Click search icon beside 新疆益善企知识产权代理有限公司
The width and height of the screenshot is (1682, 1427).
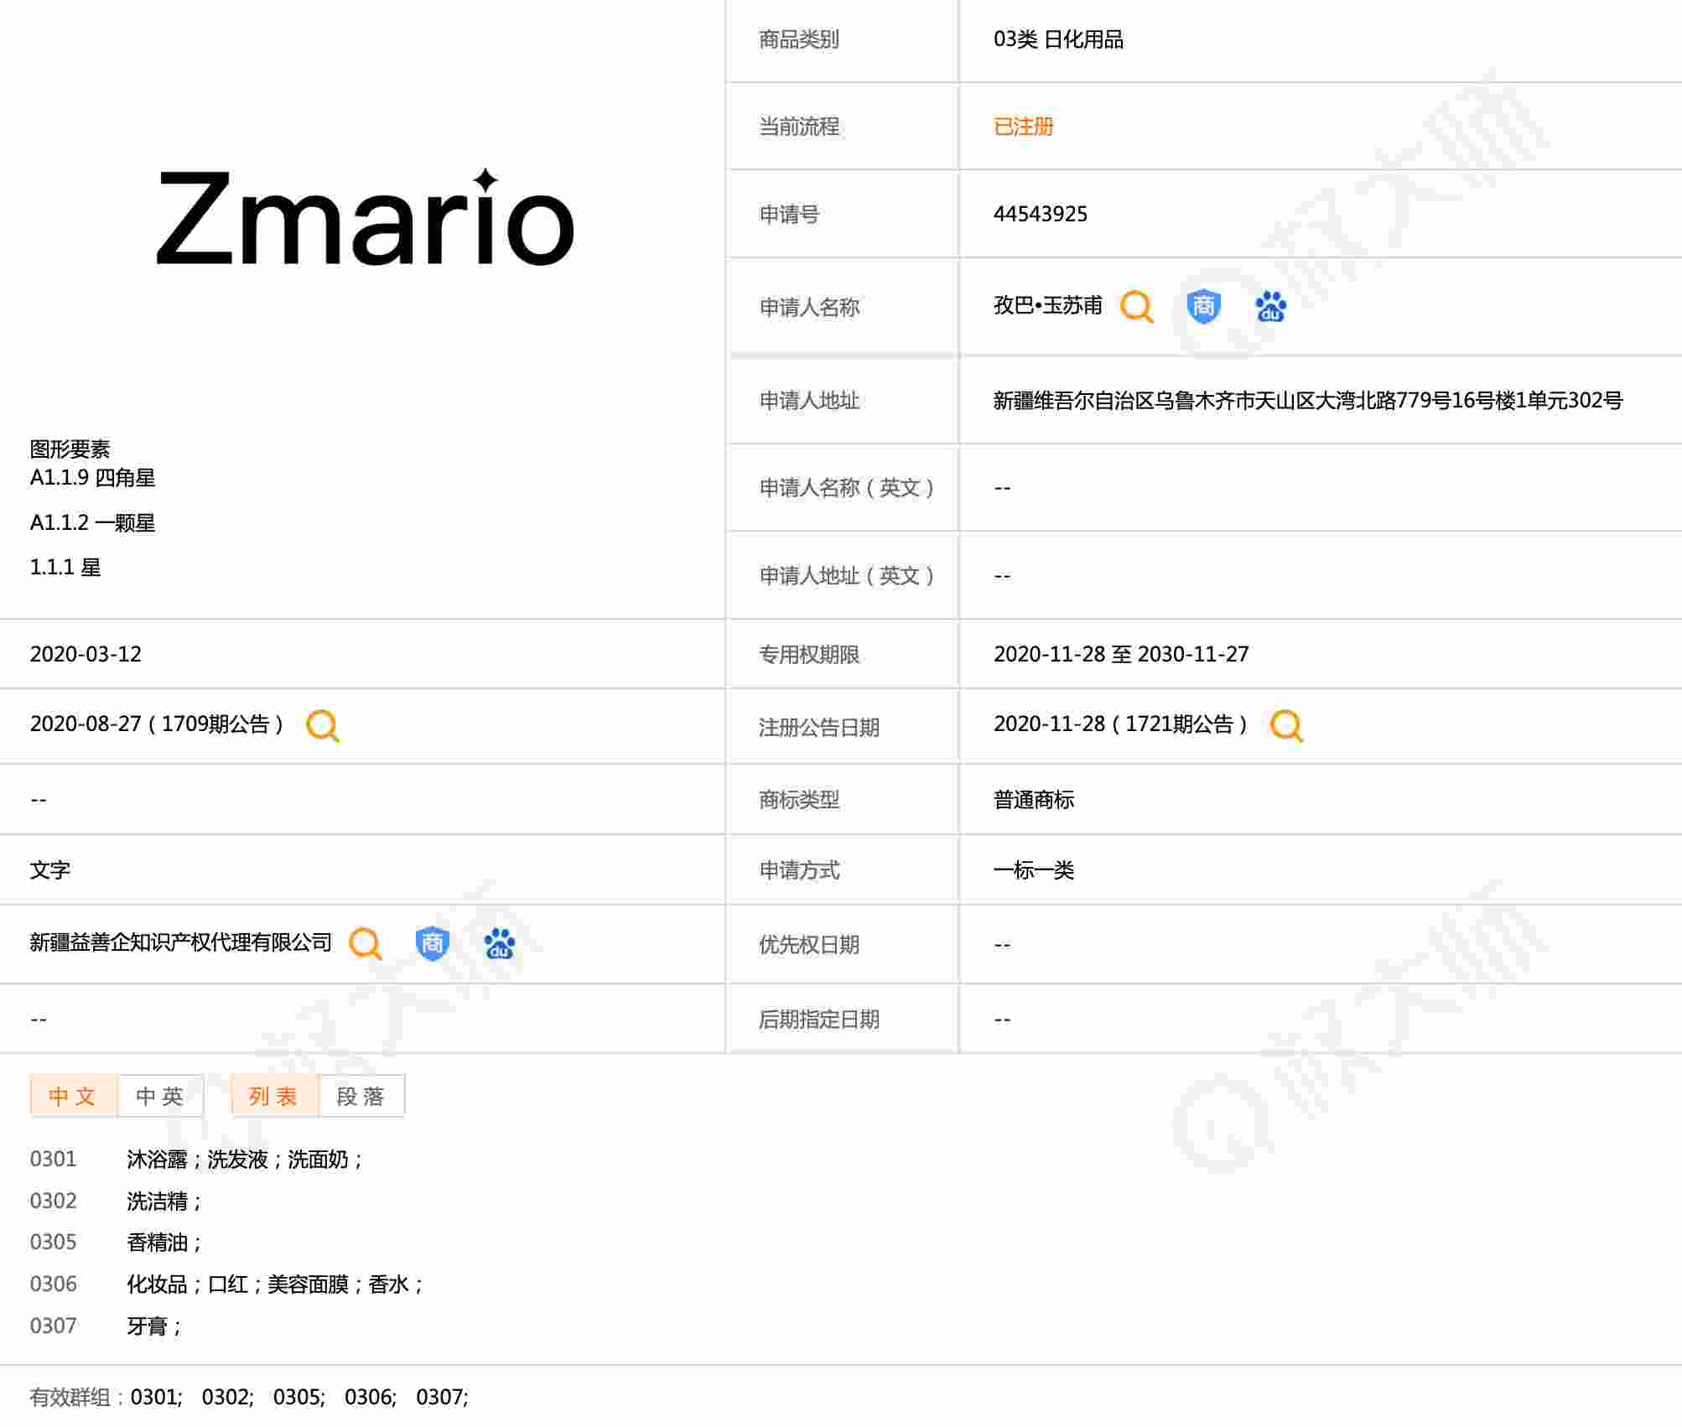pyautogui.click(x=365, y=943)
